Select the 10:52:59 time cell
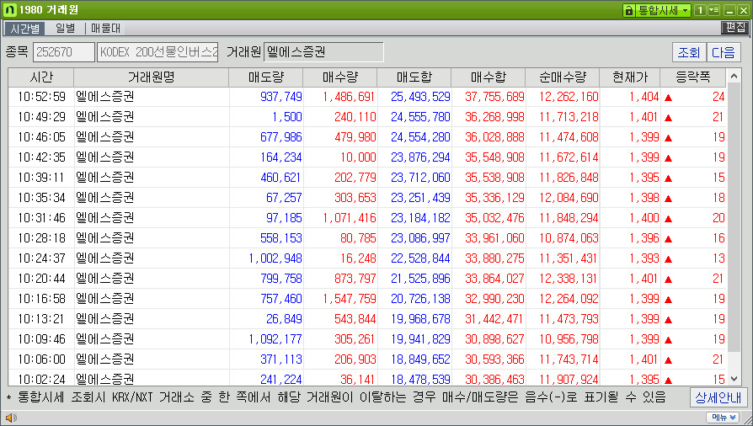The image size is (753, 426). point(41,97)
